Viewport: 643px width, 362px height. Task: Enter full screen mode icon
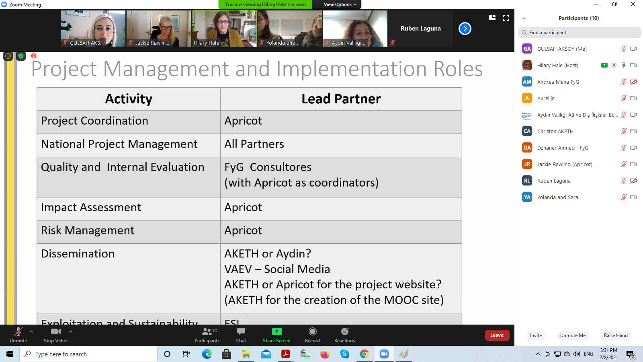(506, 18)
